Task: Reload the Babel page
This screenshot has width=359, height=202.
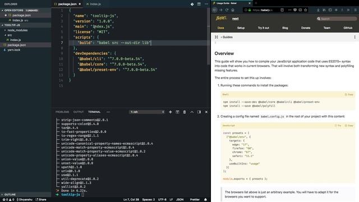Action: click(227, 10)
